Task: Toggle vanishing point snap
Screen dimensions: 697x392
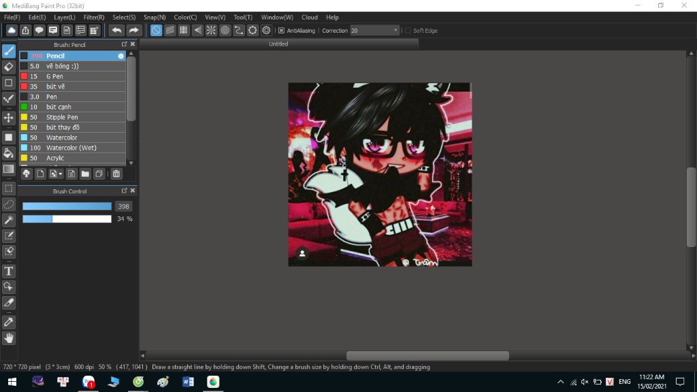Action: point(197,30)
